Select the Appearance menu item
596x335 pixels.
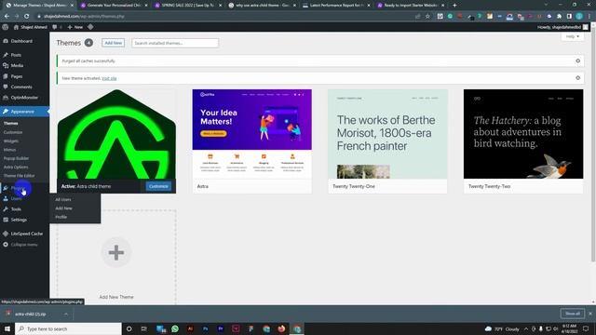click(x=22, y=112)
